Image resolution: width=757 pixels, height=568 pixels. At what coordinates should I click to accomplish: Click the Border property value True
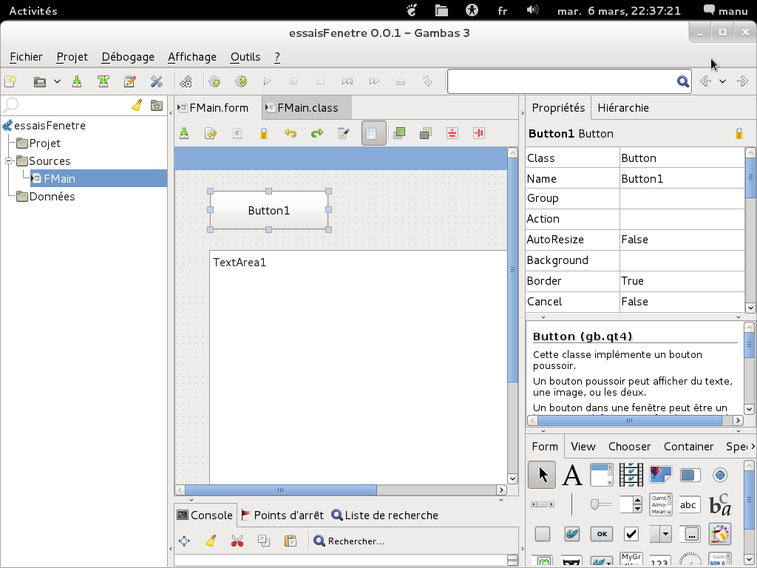pos(682,281)
